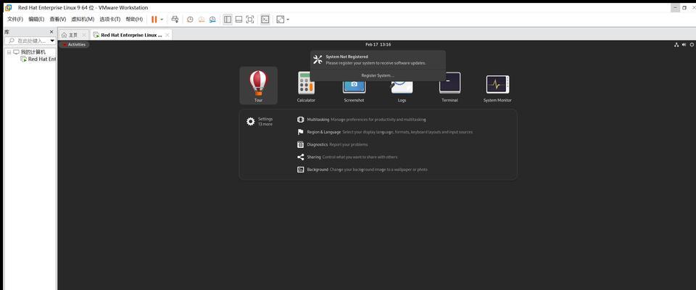Open Diagnostics settings result
This screenshot has width=696, height=290.
332,144
